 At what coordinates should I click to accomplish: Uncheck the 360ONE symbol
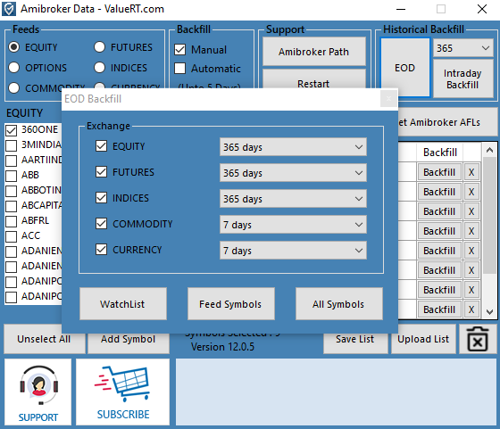pyautogui.click(x=11, y=130)
